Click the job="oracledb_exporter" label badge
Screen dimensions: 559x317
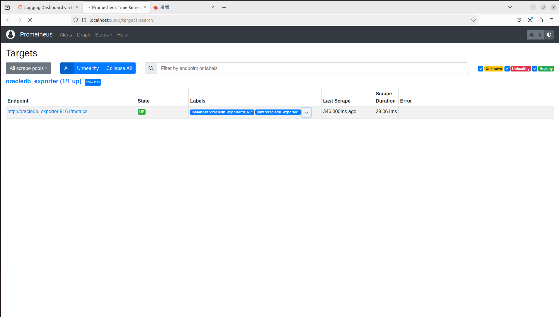pos(278,112)
